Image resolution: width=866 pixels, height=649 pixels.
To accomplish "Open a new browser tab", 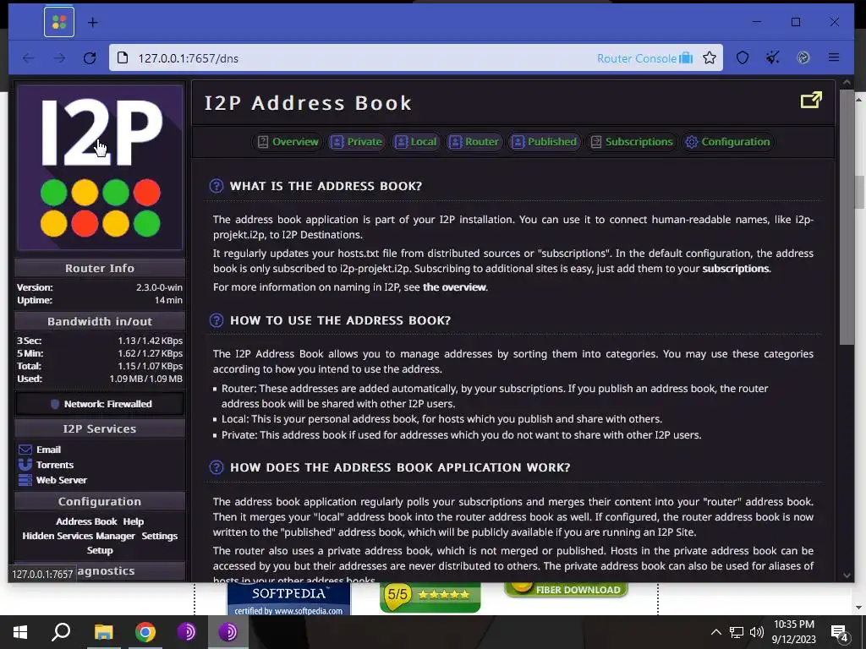I will (93, 23).
